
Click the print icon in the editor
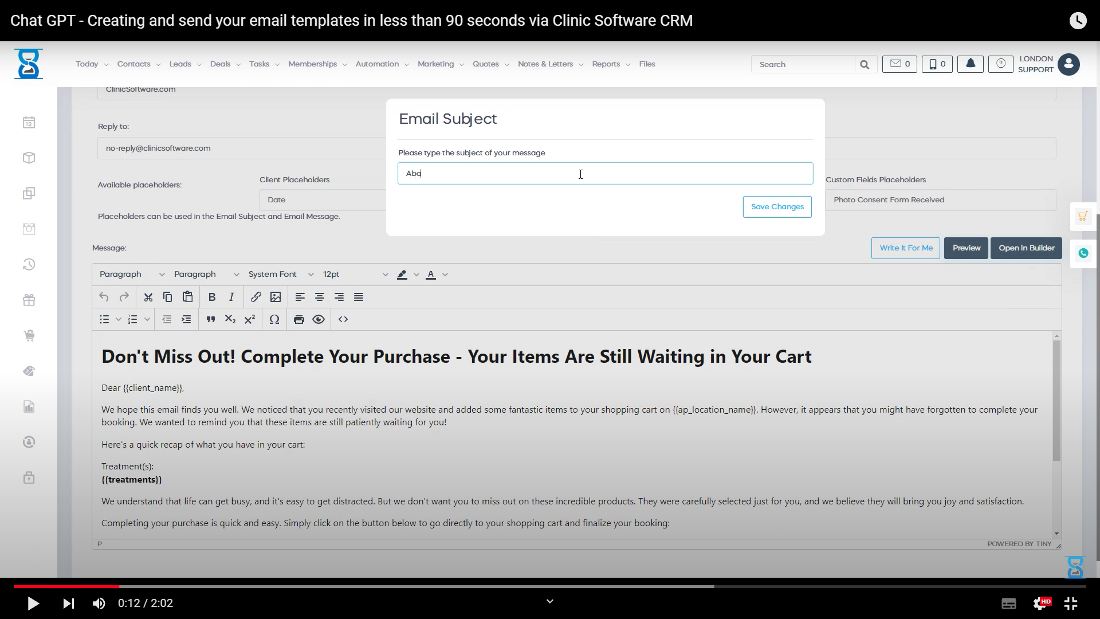298,319
